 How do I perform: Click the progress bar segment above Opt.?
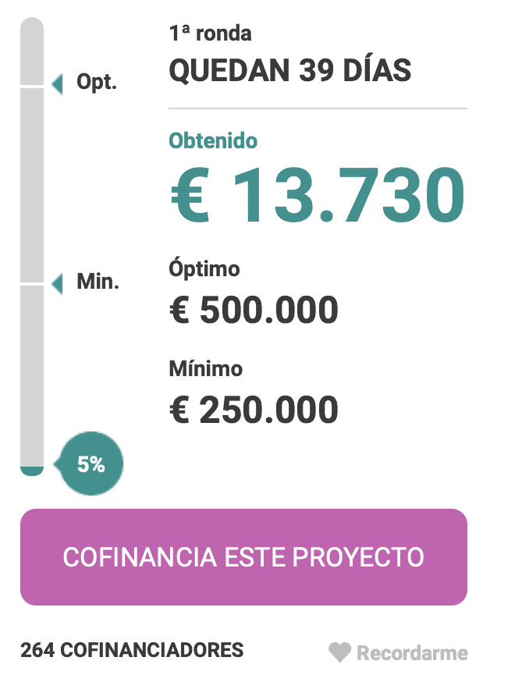click(x=32, y=52)
